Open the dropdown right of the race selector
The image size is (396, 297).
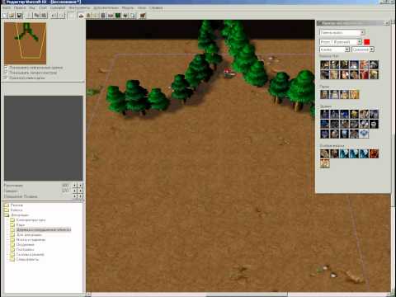(x=363, y=49)
